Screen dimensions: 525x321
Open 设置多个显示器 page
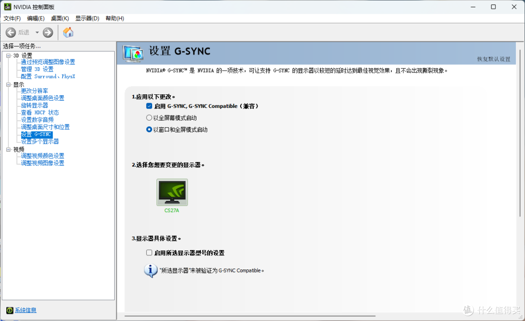click(40, 142)
